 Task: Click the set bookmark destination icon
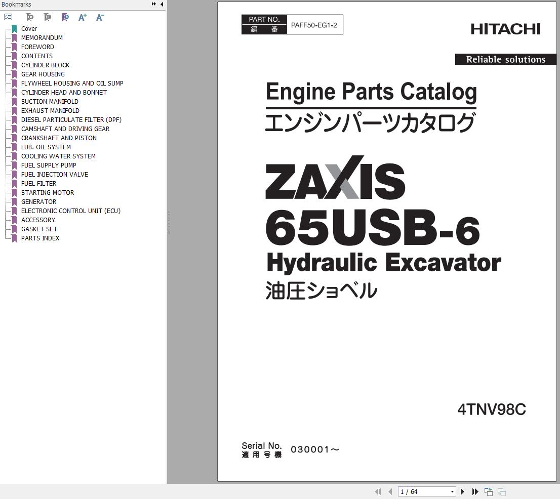click(65, 17)
